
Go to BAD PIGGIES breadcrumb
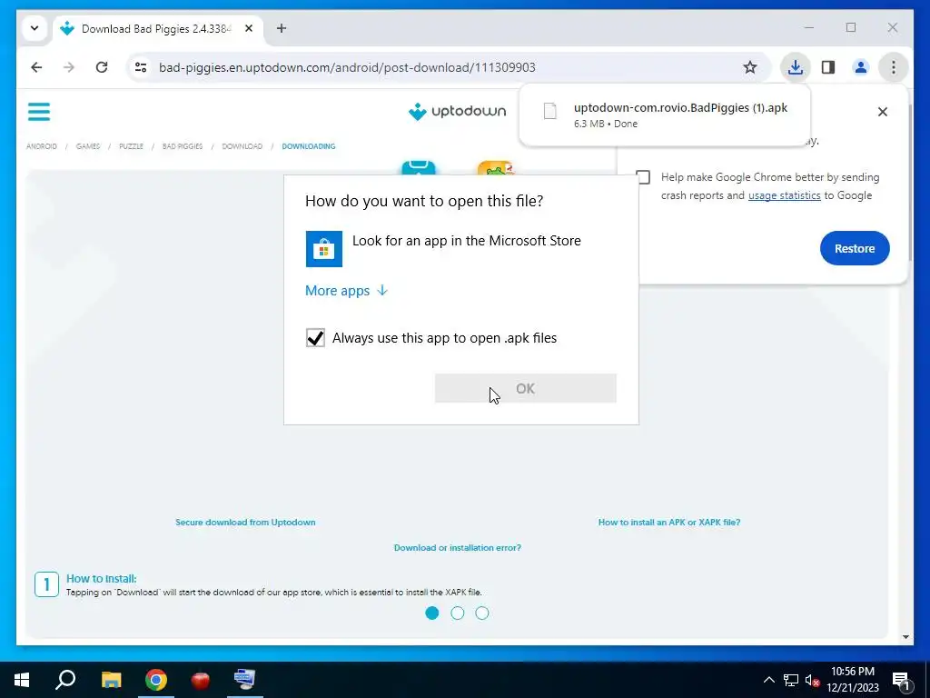(x=183, y=146)
